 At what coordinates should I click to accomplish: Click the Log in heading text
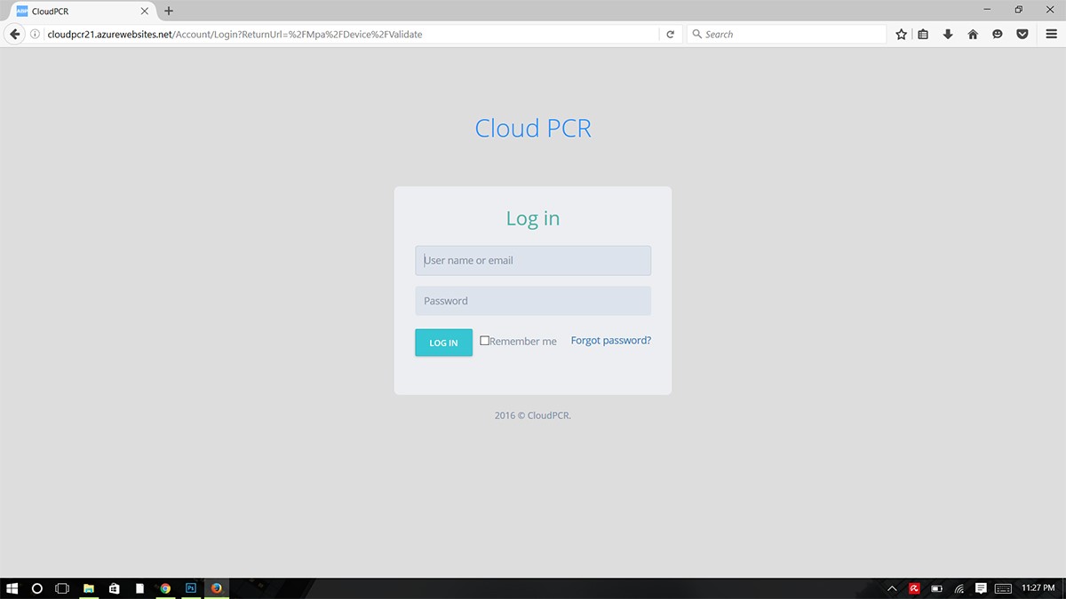pos(533,218)
